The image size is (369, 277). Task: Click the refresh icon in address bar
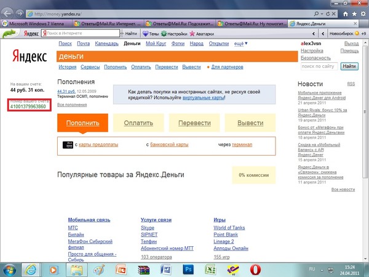(x=328, y=14)
